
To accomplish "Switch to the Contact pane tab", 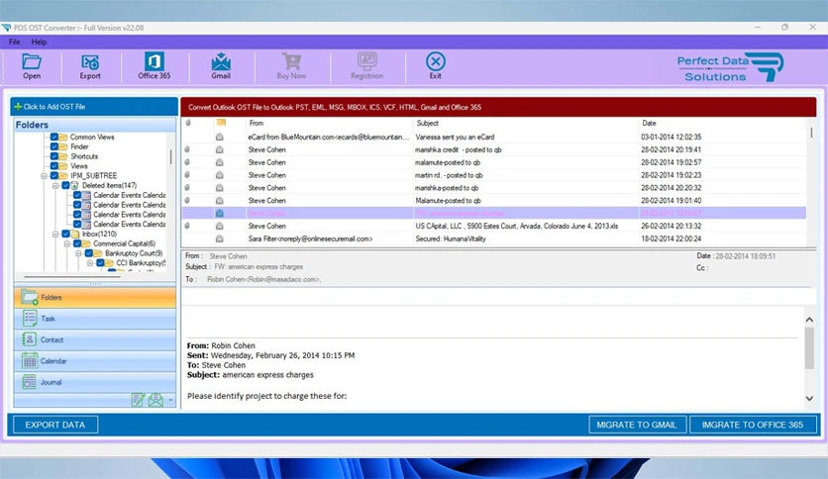I will pyautogui.click(x=95, y=339).
